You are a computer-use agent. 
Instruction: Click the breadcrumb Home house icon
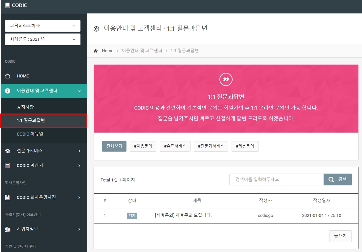pos(96,51)
